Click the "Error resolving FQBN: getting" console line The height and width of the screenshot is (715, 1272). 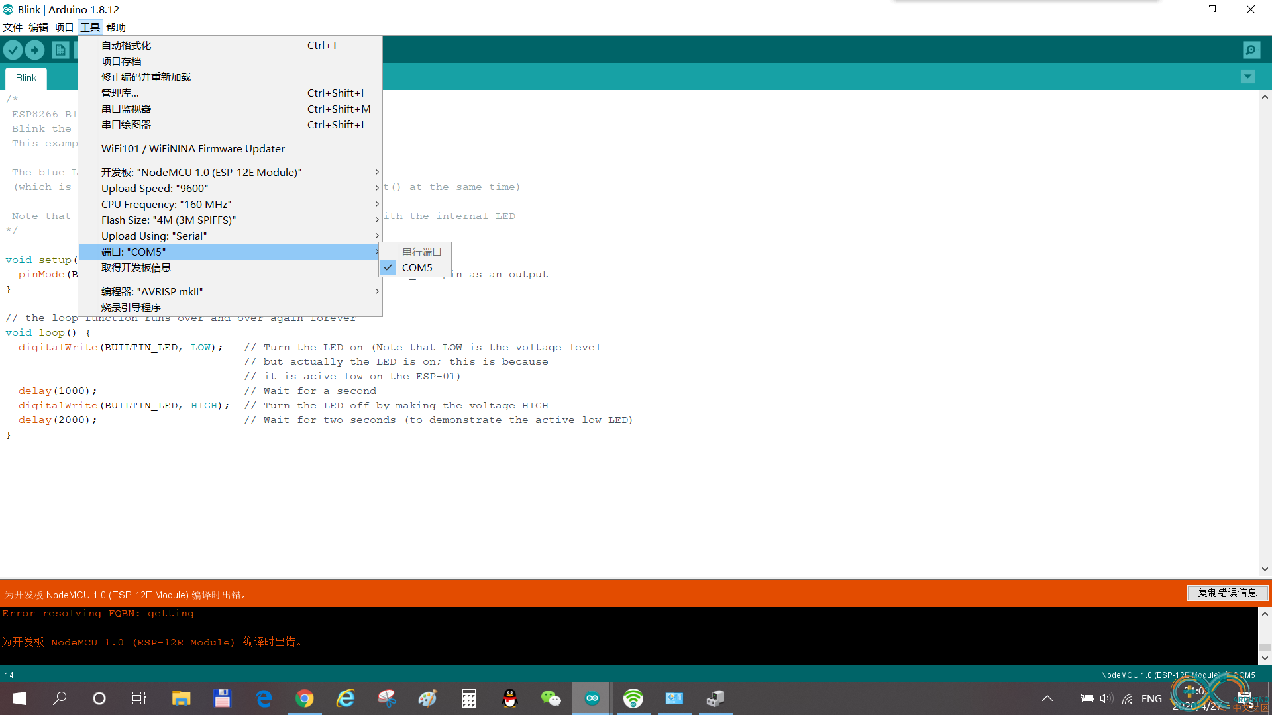[98, 614]
